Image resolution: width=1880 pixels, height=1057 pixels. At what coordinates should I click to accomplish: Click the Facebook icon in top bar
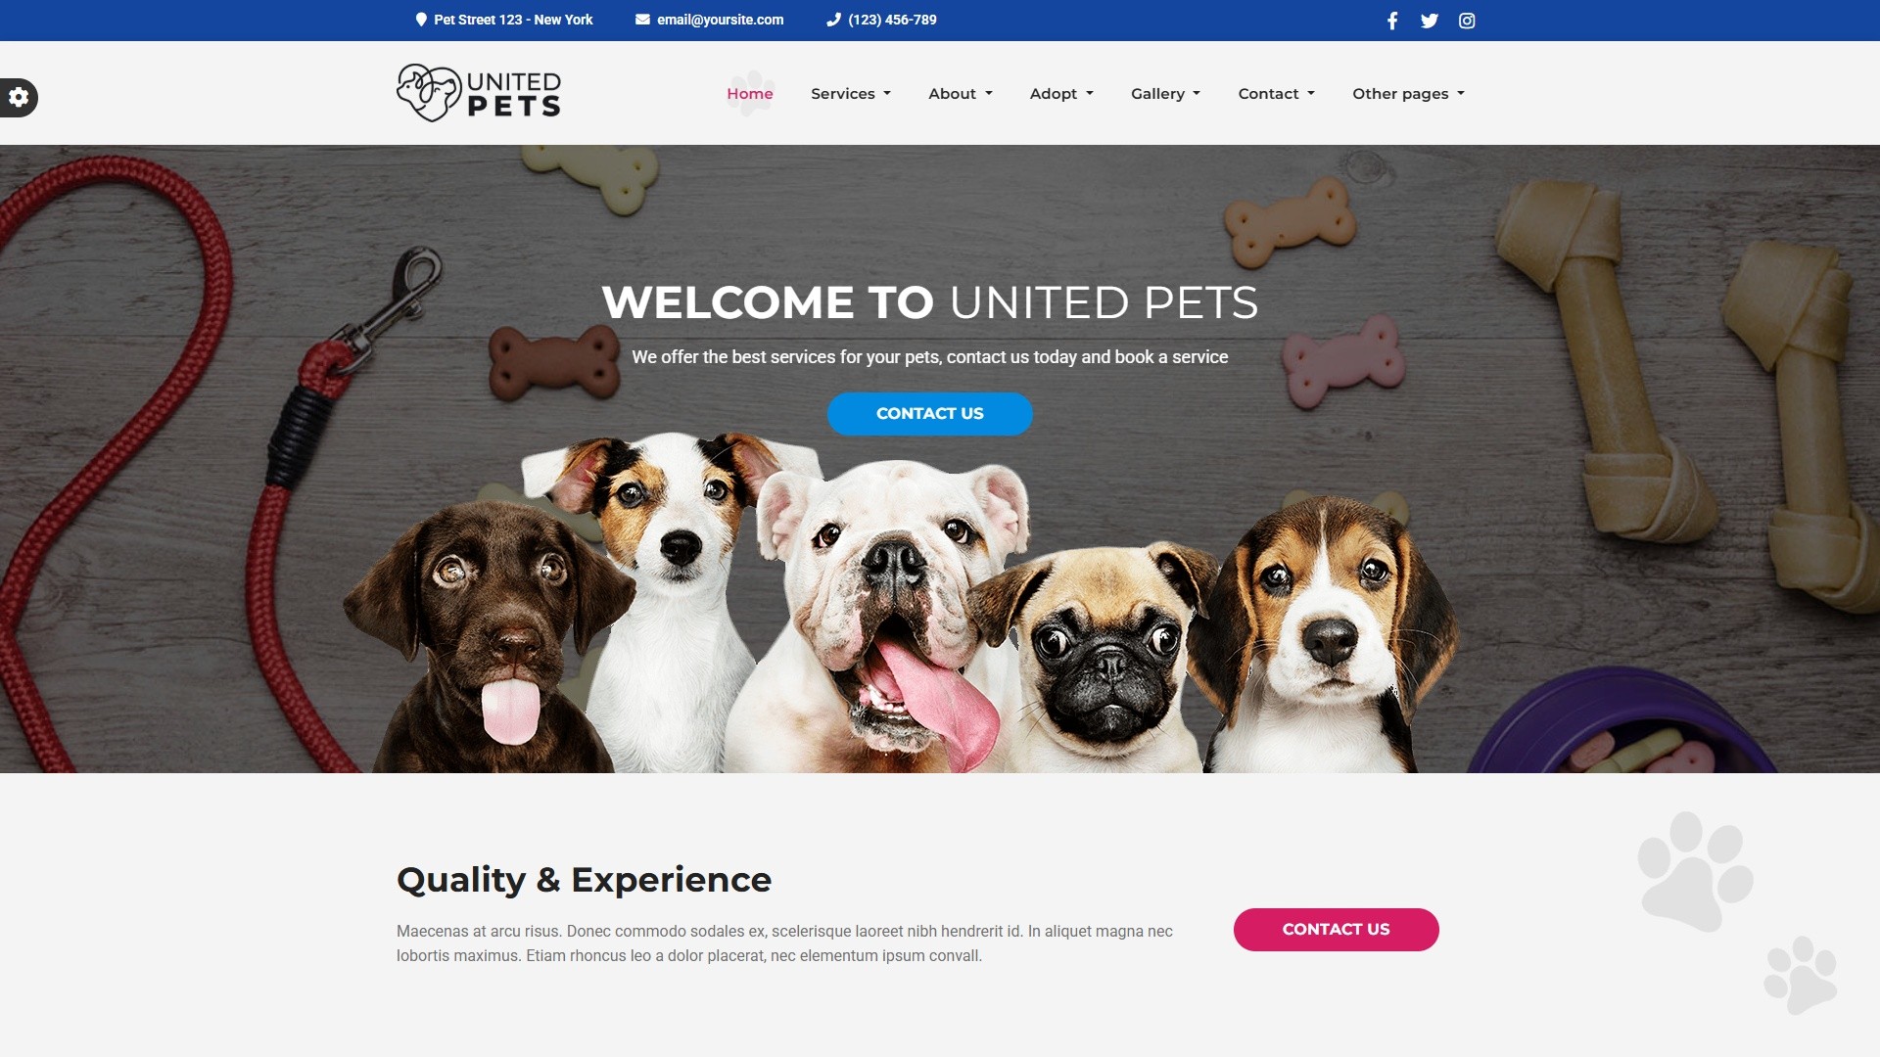[x=1392, y=21]
